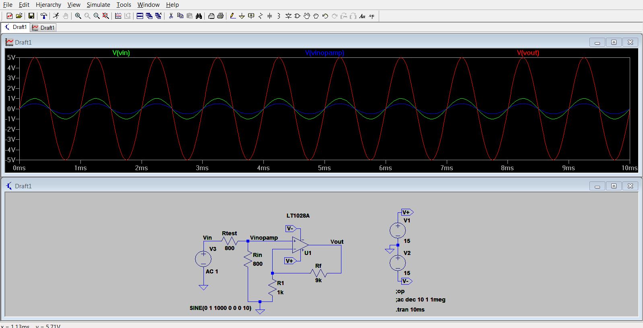Select the Draw Wire pencil tool

[232, 16]
